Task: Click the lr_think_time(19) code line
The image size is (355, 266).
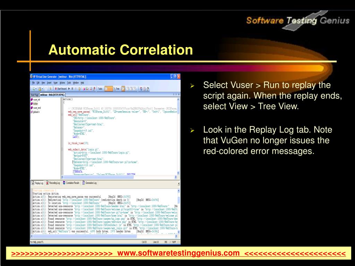Action: [78, 143]
